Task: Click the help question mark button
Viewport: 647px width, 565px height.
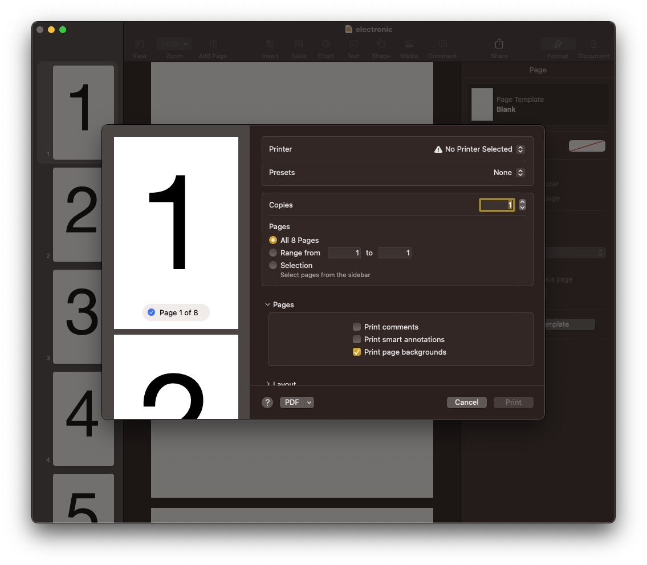Action: (x=267, y=403)
